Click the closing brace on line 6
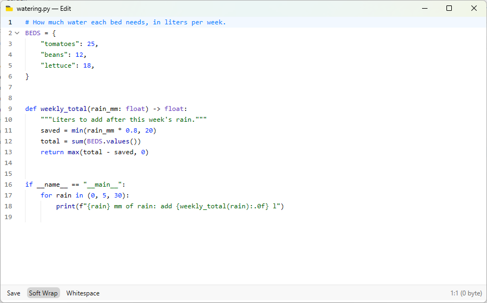The width and height of the screenshot is (487, 303). click(x=27, y=76)
